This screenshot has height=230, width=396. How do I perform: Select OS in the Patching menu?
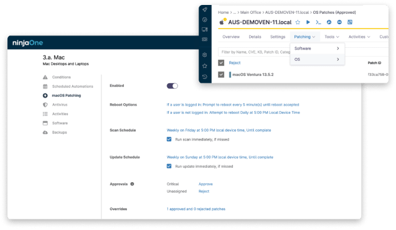click(317, 60)
